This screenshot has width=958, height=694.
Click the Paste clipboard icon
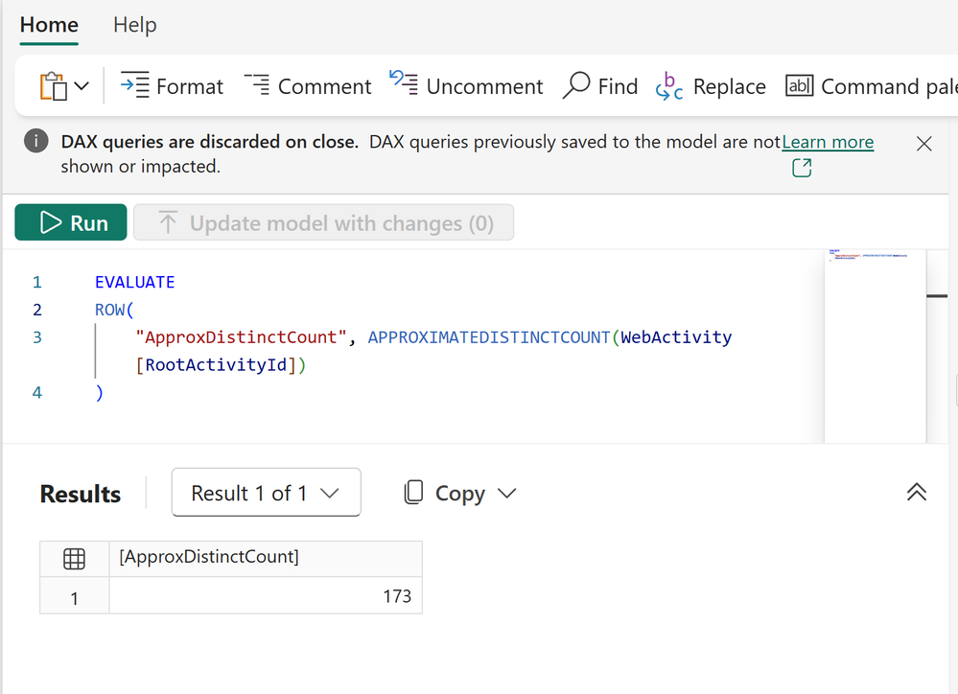tap(53, 86)
